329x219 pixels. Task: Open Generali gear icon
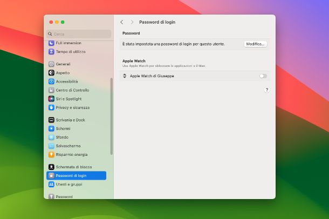pyautogui.click(x=51, y=64)
